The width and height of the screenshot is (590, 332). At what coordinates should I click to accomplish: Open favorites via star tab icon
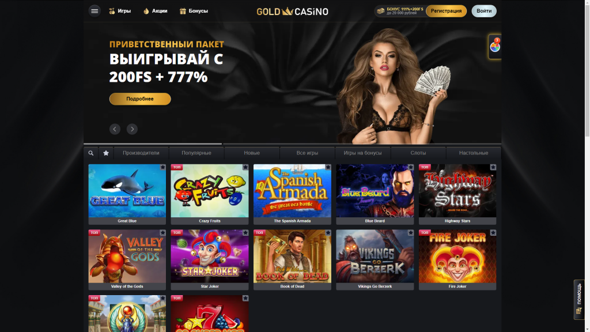click(106, 153)
